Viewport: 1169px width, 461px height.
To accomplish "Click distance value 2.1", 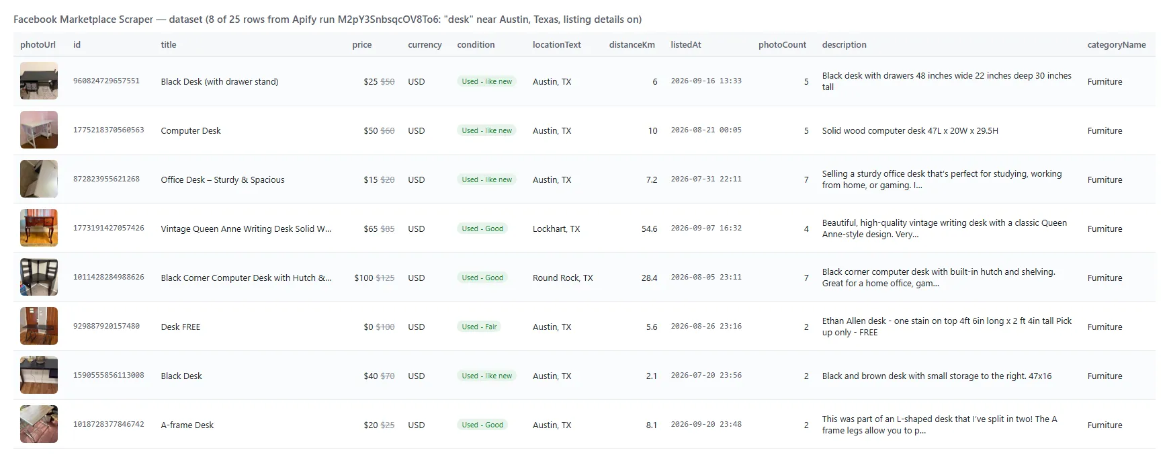I will coord(652,376).
